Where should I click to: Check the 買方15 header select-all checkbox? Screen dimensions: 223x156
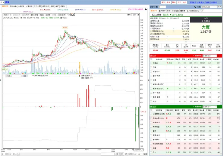coord(151,59)
